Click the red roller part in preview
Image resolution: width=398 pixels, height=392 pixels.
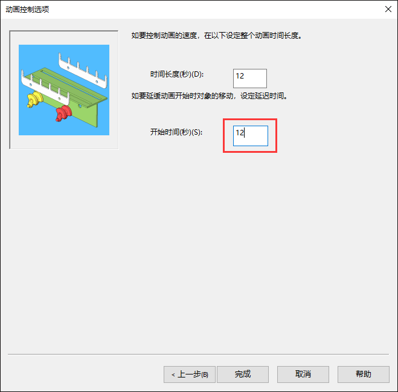click(63, 113)
